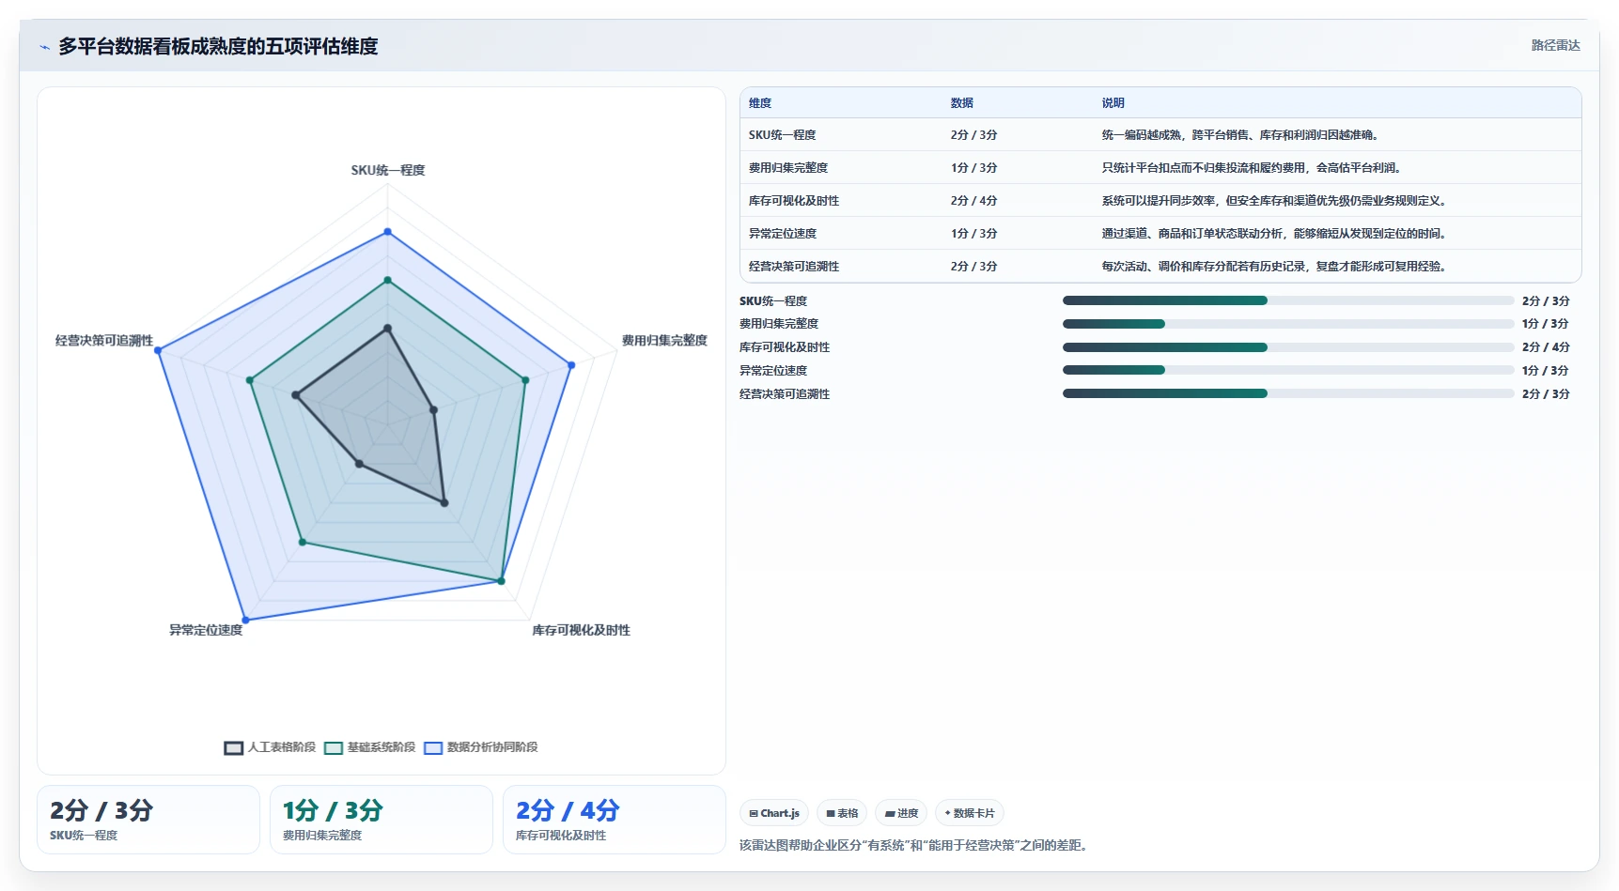Click the 异常定位速度 progress bar
This screenshot has width=1619, height=891.
pos(1288,370)
